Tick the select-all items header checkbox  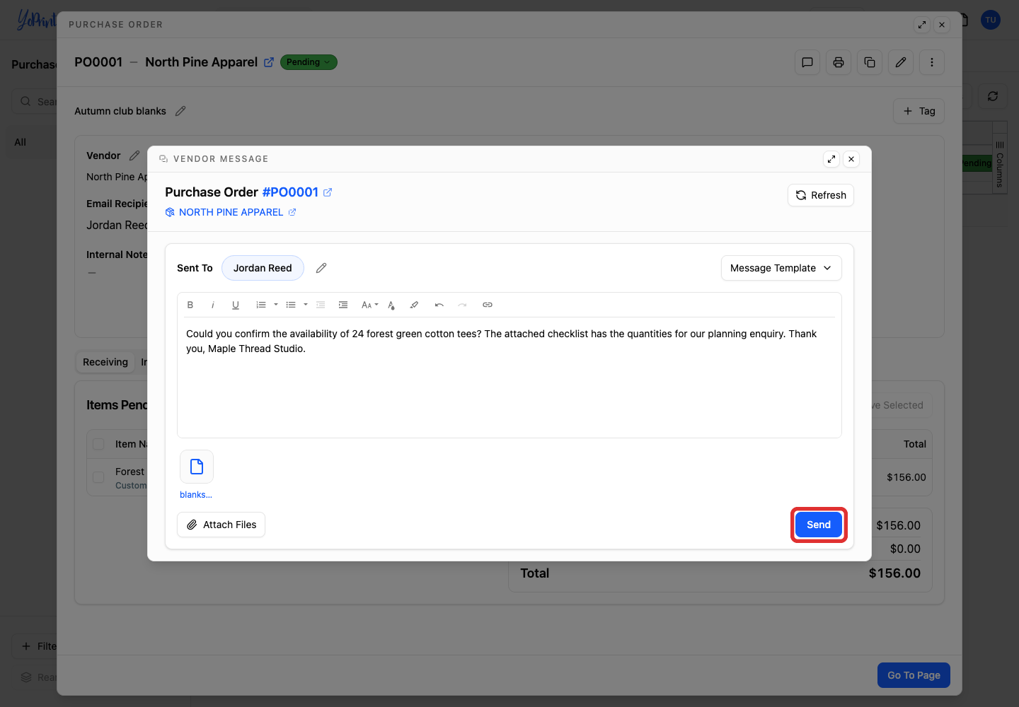pos(99,444)
